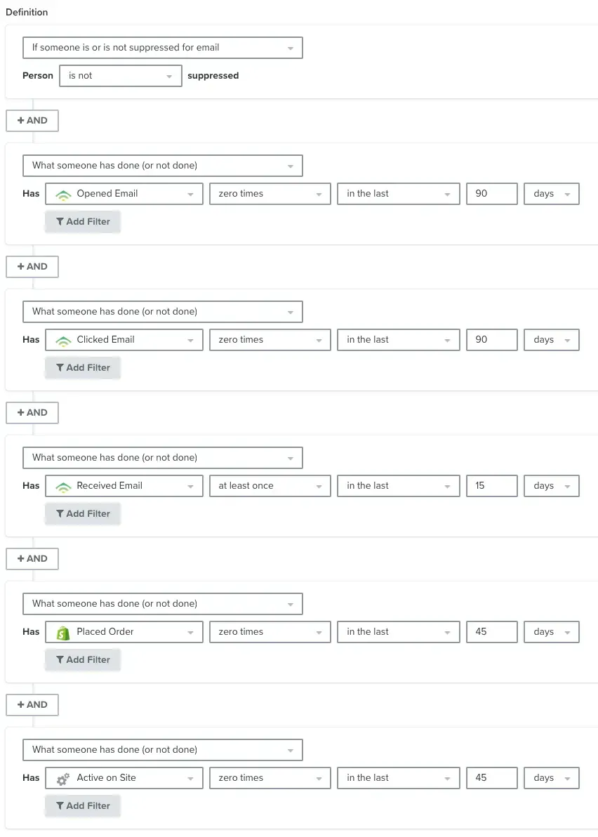
Task: Add Filter under the Opened Email condition
Action: tap(83, 222)
